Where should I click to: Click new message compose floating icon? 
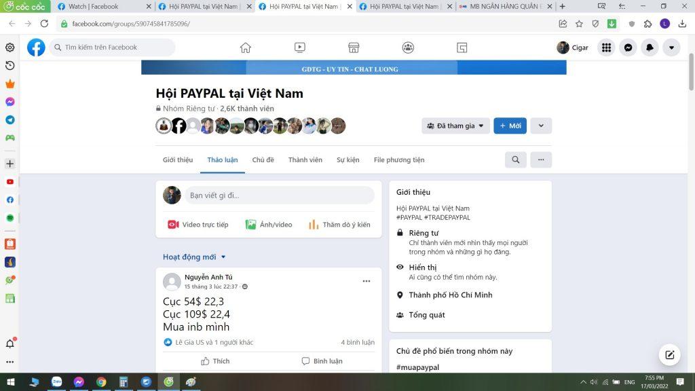point(669,354)
